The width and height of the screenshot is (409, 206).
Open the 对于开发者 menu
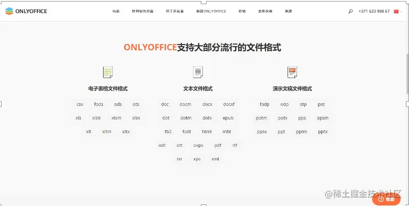(175, 11)
